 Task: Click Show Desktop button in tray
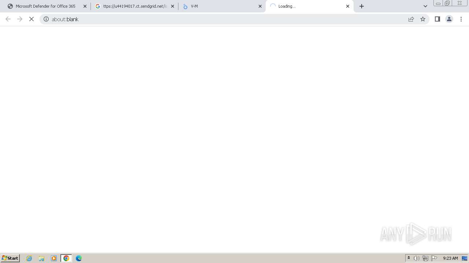465,258
